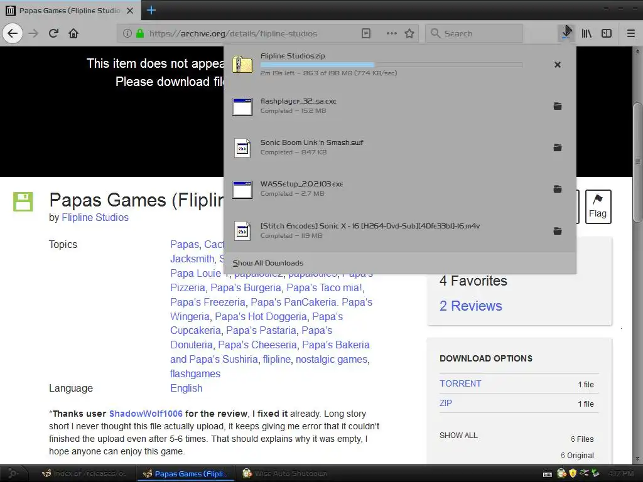The image size is (643, 482).
Task: Open the Library toolbar button
Action: [586, 33]
